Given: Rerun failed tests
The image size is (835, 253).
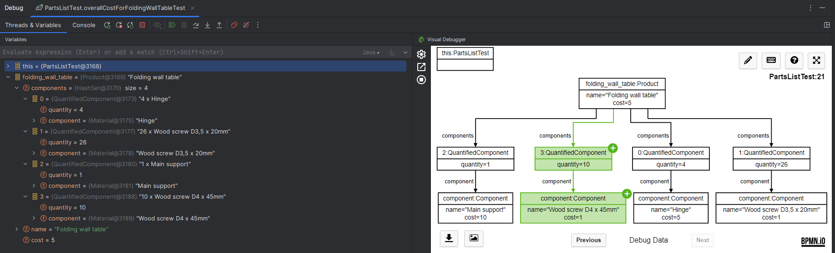Looking at the screenshot, I should (119, 25).
